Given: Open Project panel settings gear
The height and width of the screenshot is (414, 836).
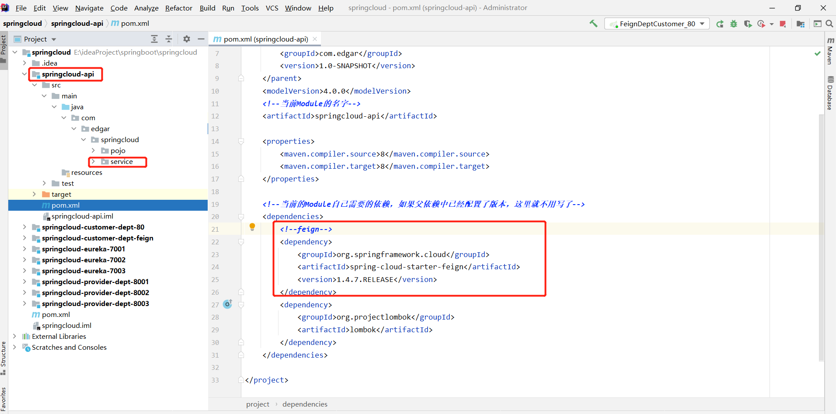Looking at the screenshot, I should tap(187, 39).
